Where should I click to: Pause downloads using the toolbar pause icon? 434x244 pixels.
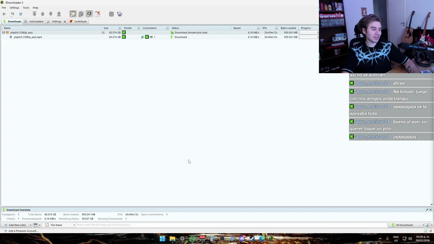click(x=12, y=14)
